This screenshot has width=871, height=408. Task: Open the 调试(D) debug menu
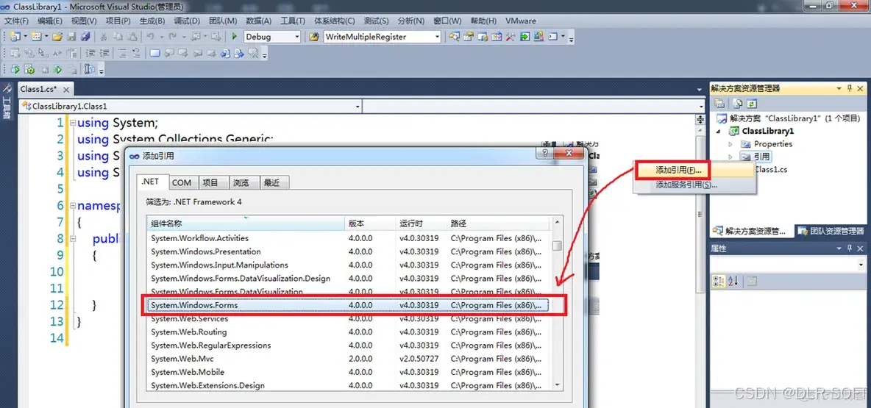click(187, 21)
